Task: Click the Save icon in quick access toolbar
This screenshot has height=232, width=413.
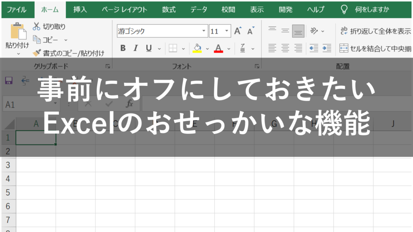Action: pos(9,81)
